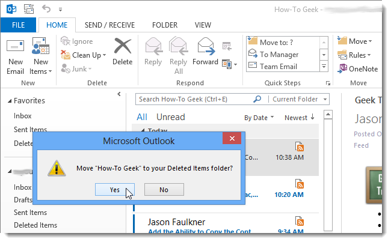Switch to SEND / RECEIVE tab
391x242 pixels.
click(x=109, y=25)
